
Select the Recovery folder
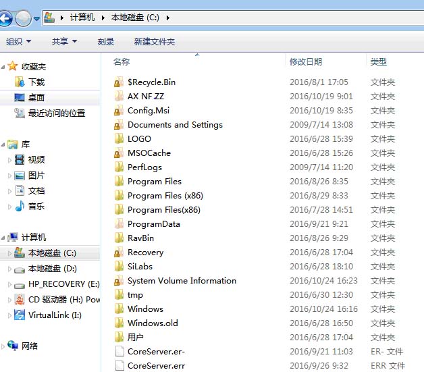click(x=145, y=253)
